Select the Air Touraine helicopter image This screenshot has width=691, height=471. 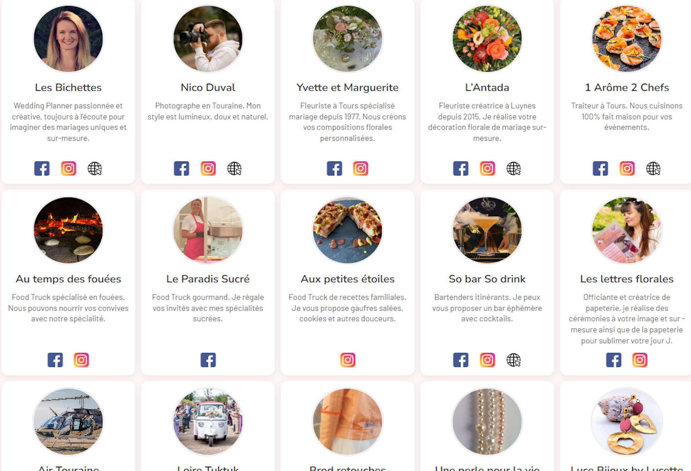pyautogui.click(x=68, y=421)
